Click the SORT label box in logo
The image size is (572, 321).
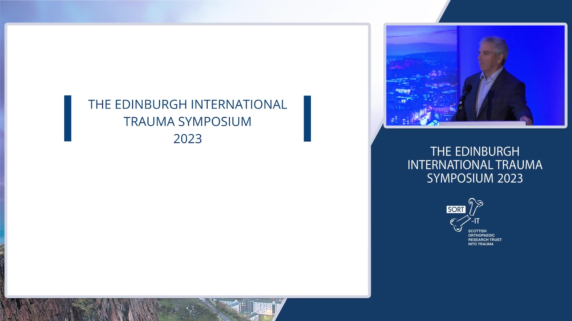click(x=456, y=210)
